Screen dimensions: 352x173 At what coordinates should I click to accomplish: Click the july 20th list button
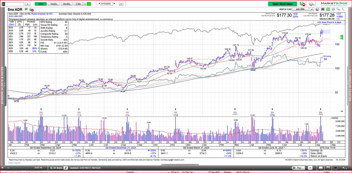[x=300, y=9]
